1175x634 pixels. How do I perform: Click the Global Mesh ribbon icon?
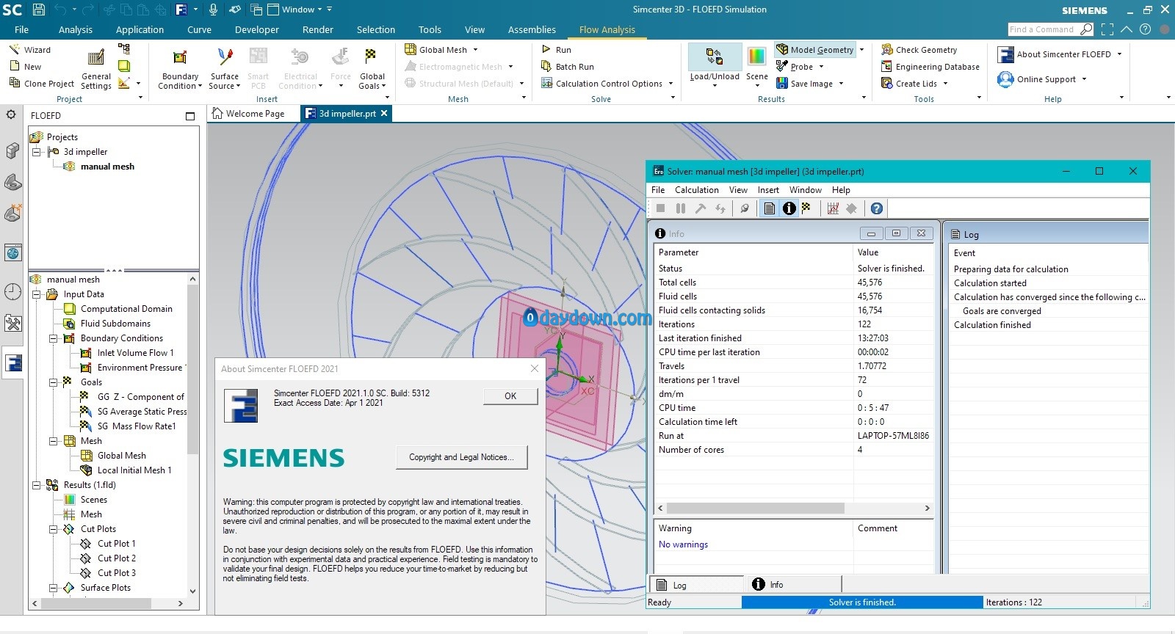click(x=411, y=50)
